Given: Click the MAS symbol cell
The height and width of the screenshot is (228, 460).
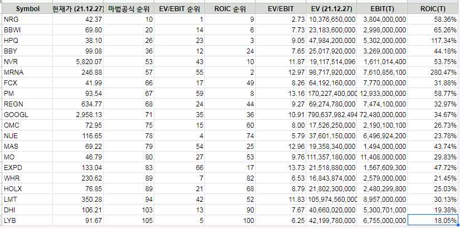Looking at the screenshot, I should pyautogui.click(x=28, y=146).
